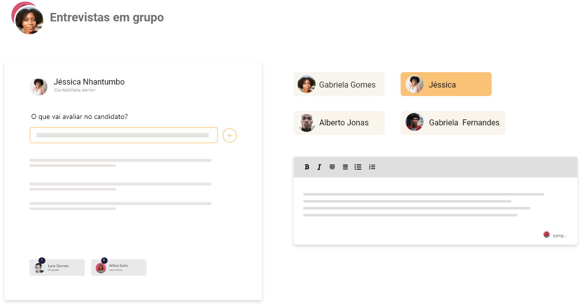Open Arlissa Badu interviewer card
The width and height of the screenshot is (582, 306).
(119, 267)
